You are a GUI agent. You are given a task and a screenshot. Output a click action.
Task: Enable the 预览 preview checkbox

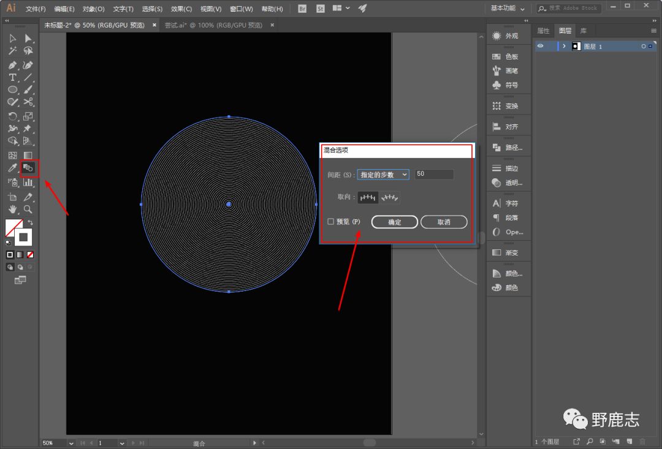tap(331, 222)
